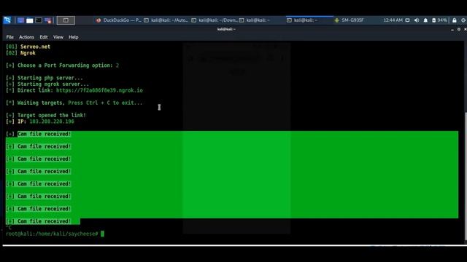Open the file manager launcher icon
This screenshot has width=467, height=262.
[29, 20]
